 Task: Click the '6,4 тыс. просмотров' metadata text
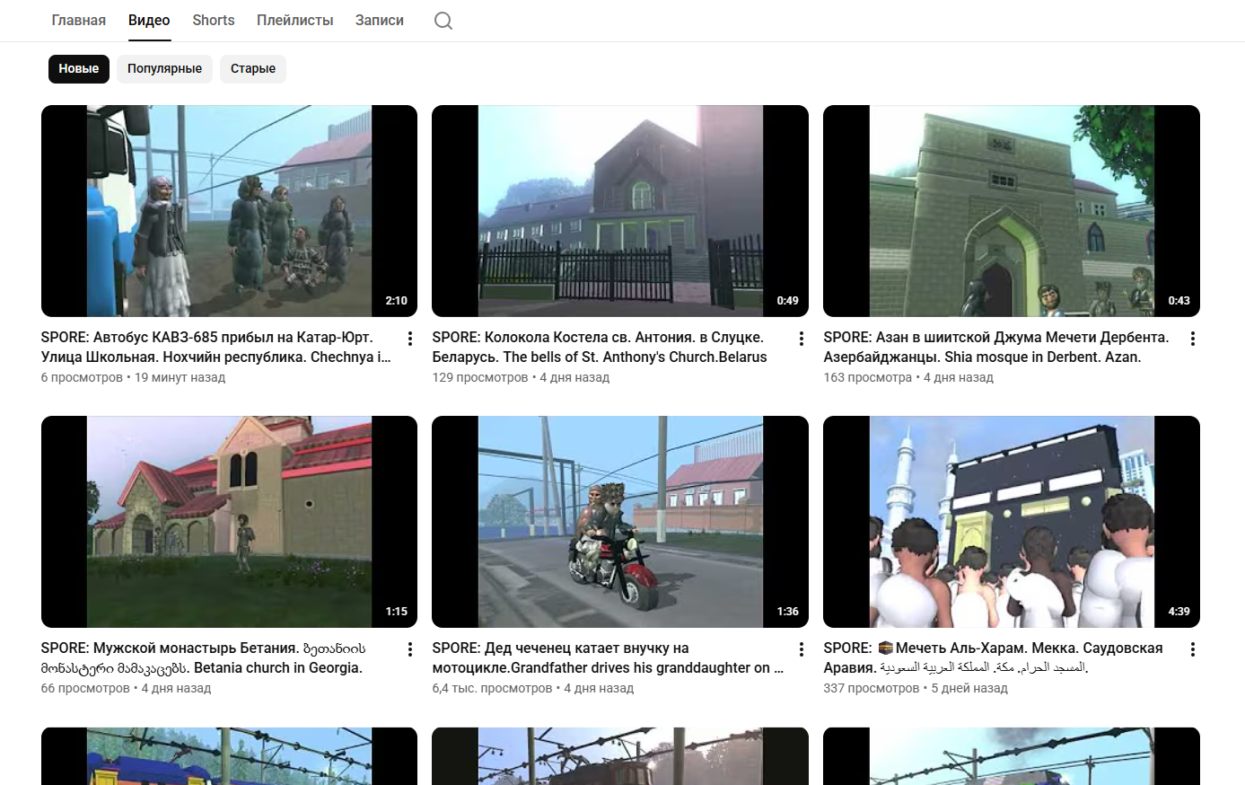(x=492, y=688)
